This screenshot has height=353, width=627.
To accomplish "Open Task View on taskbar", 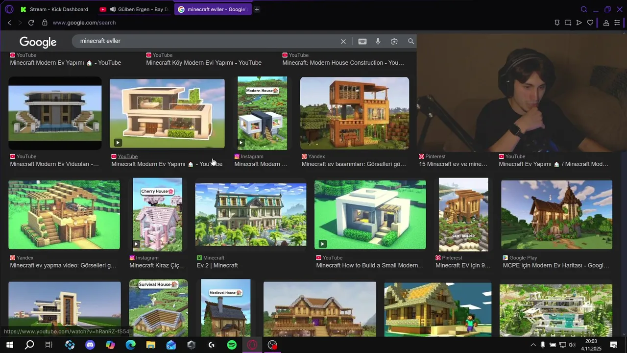I will (x=48, y=345).
